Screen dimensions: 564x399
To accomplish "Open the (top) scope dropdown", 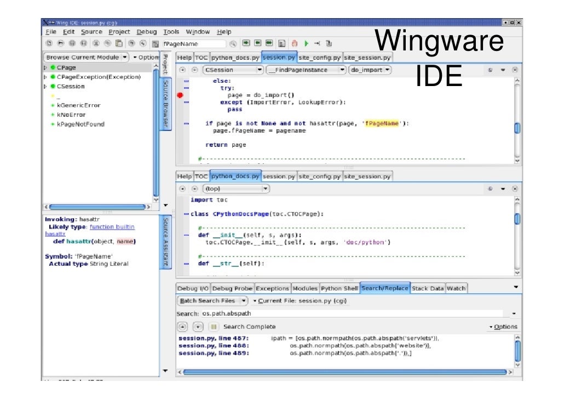I will (236, 189).
